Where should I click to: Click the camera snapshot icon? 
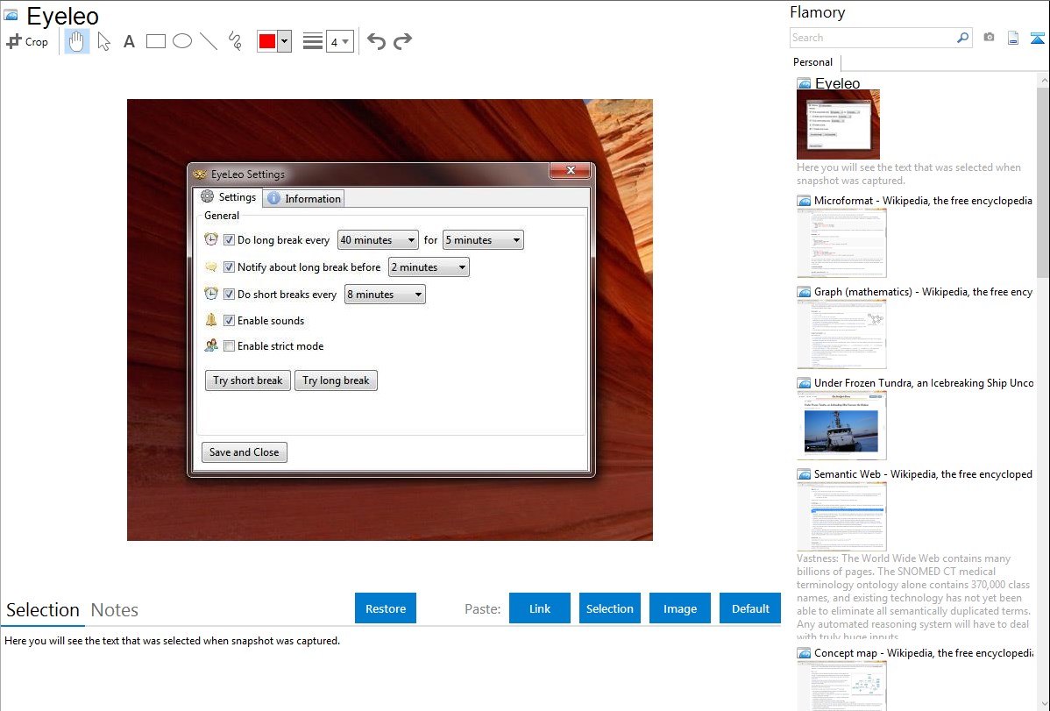coord(989,38)
